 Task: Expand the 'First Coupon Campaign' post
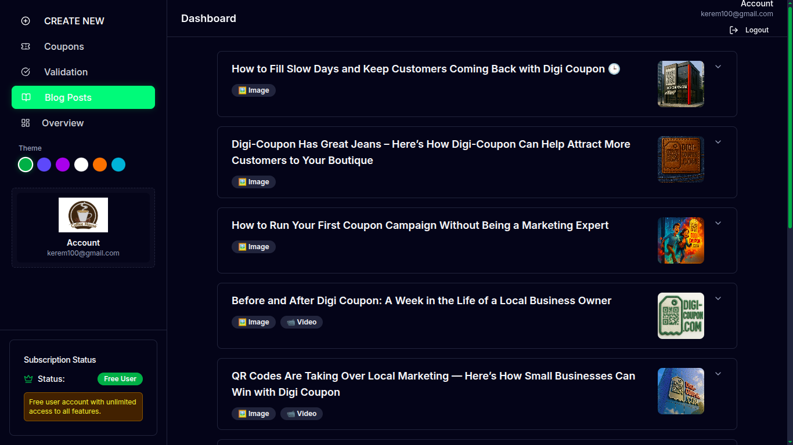718,223
